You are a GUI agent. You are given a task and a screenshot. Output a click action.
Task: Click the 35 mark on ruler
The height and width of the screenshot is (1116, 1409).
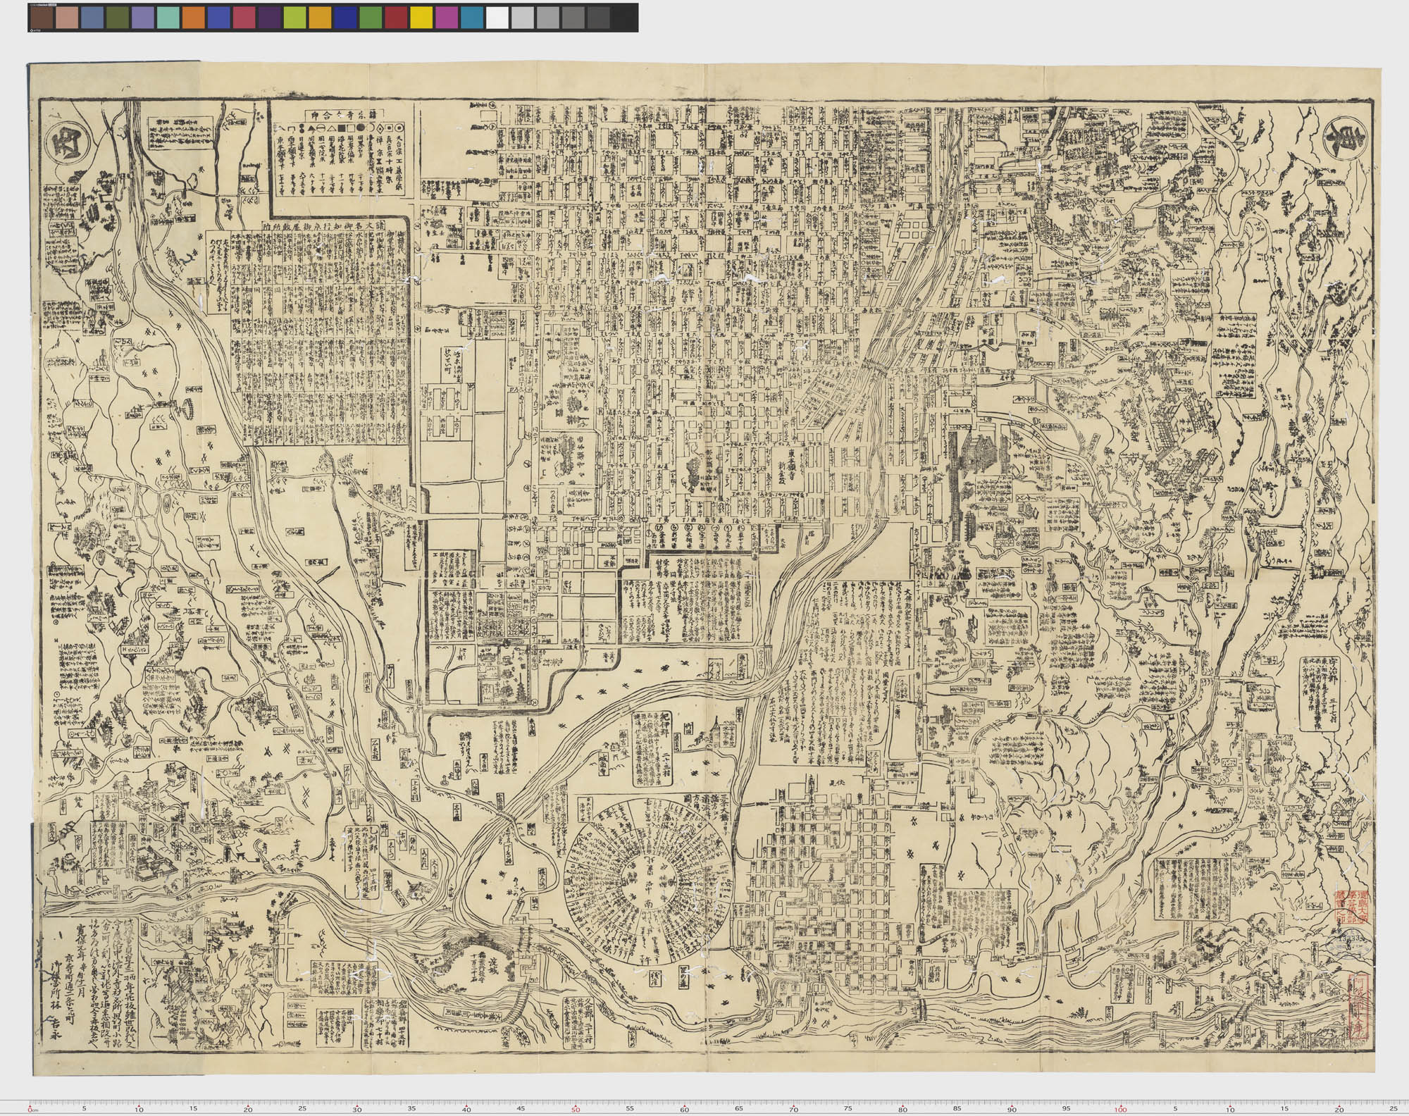tap(411, 1108)
